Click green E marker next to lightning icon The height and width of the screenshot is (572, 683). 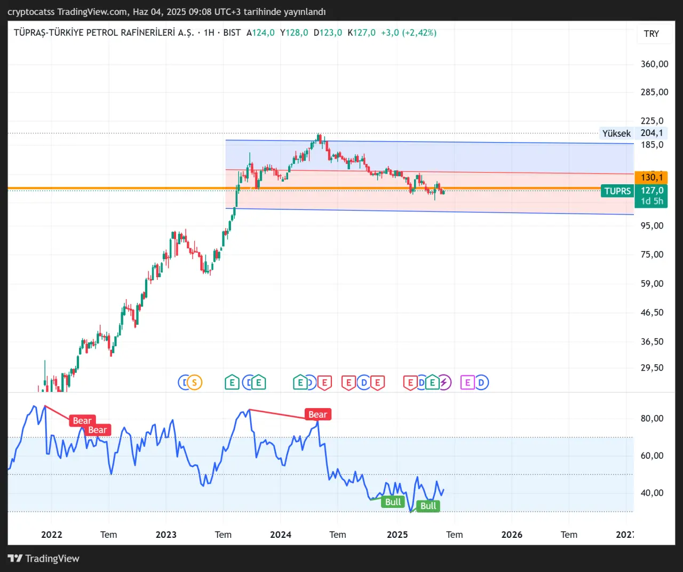[432, 382]
